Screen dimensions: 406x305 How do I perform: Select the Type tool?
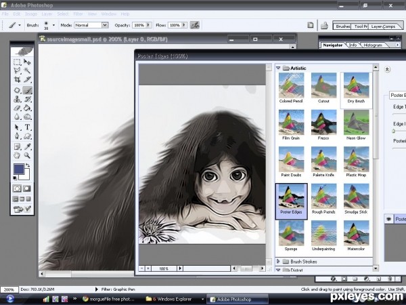tap(27, 127)
